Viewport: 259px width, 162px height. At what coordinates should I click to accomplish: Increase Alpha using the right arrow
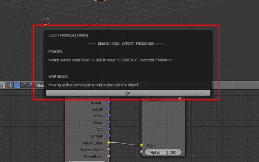179,152
